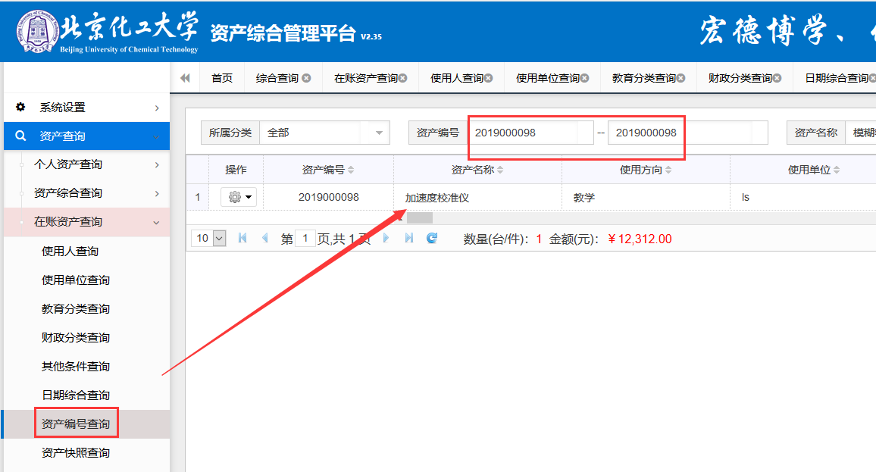Open 其他条件查询 from the sidebar
The width and height of the screenshot is (876, 472).
pyautogui.click(x=76, y=367)
